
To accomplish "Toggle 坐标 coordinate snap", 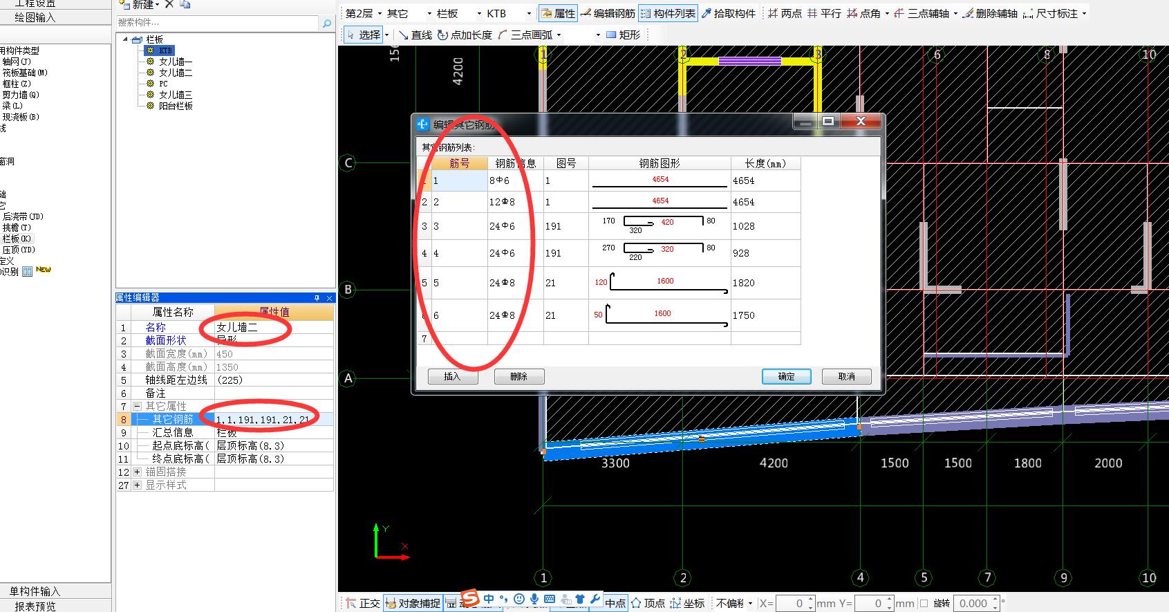I will [687, 603].
